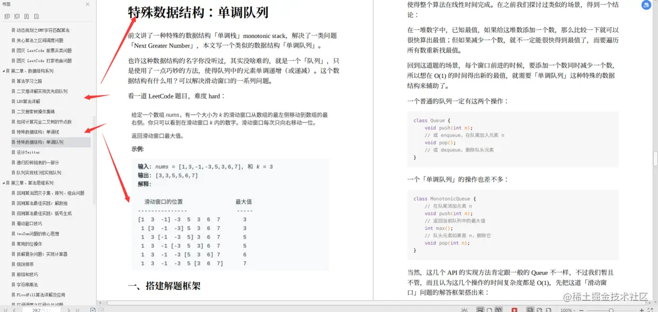
Task: Collapse the 第二章、数据结构系列 chapter
Action: click(x=4, y=71)
